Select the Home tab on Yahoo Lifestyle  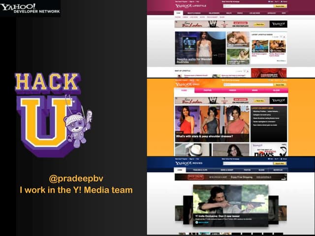(x=178, y=14)
